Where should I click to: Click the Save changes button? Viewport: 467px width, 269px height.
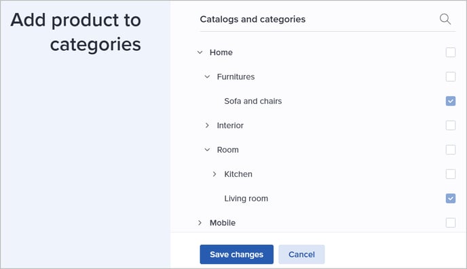[x=236, y=255]
